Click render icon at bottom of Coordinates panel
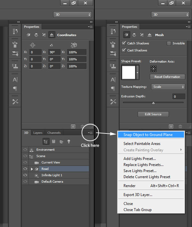The image size is (192, 227). [x=73, y=126]
